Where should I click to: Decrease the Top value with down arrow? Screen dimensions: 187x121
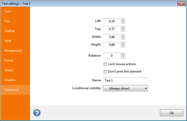123,30
